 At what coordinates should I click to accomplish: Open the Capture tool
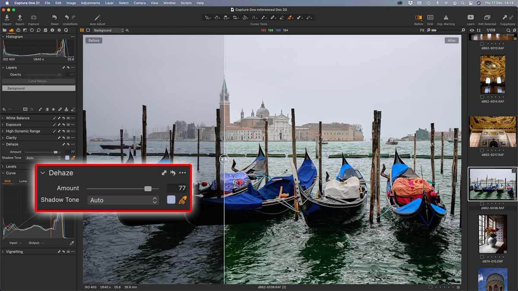(33, 18)
